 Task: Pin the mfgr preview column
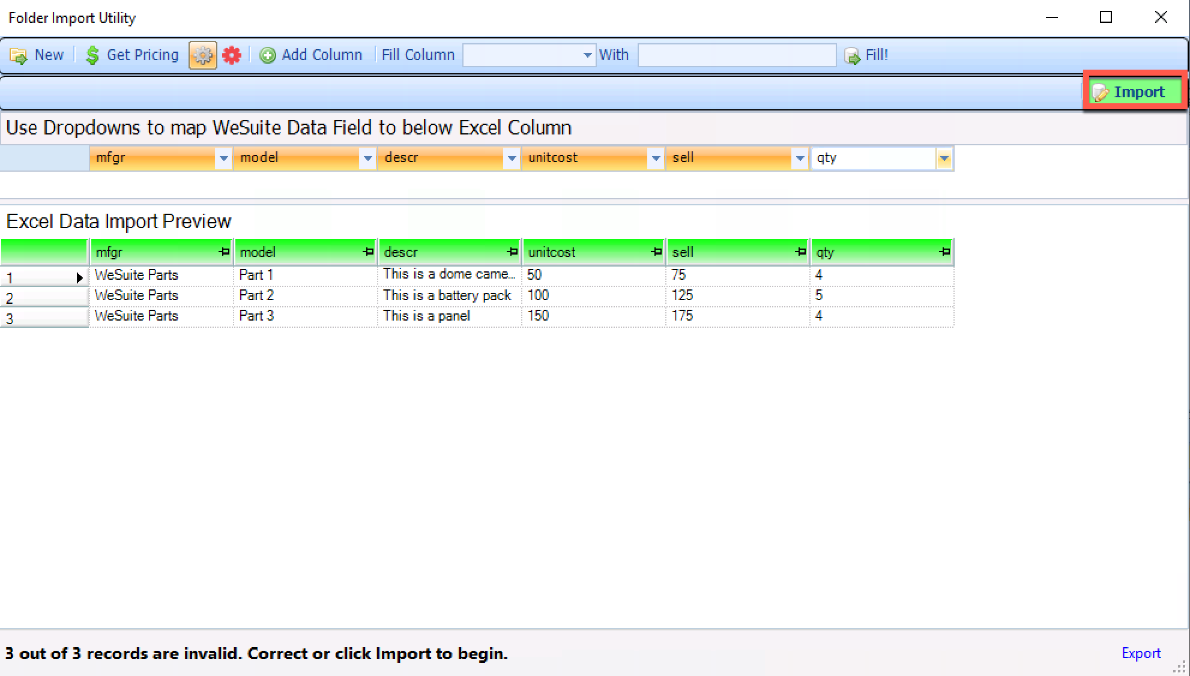click(225, 252)
